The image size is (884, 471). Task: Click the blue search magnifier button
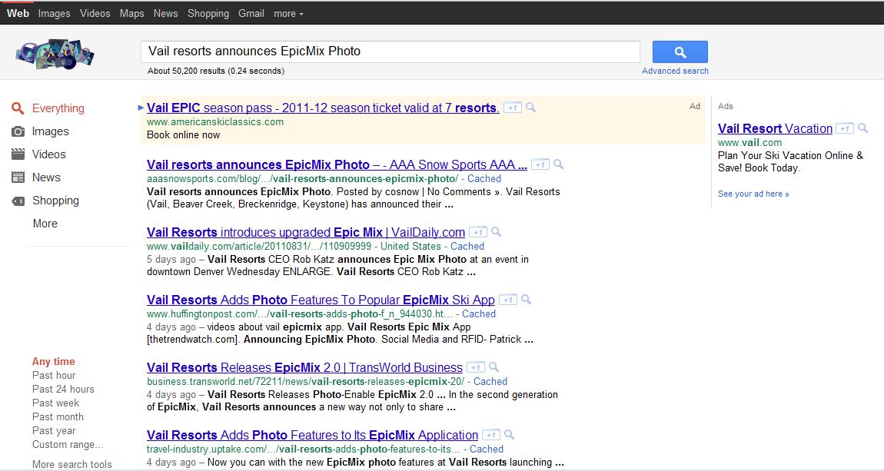click(x=680, y=51)
